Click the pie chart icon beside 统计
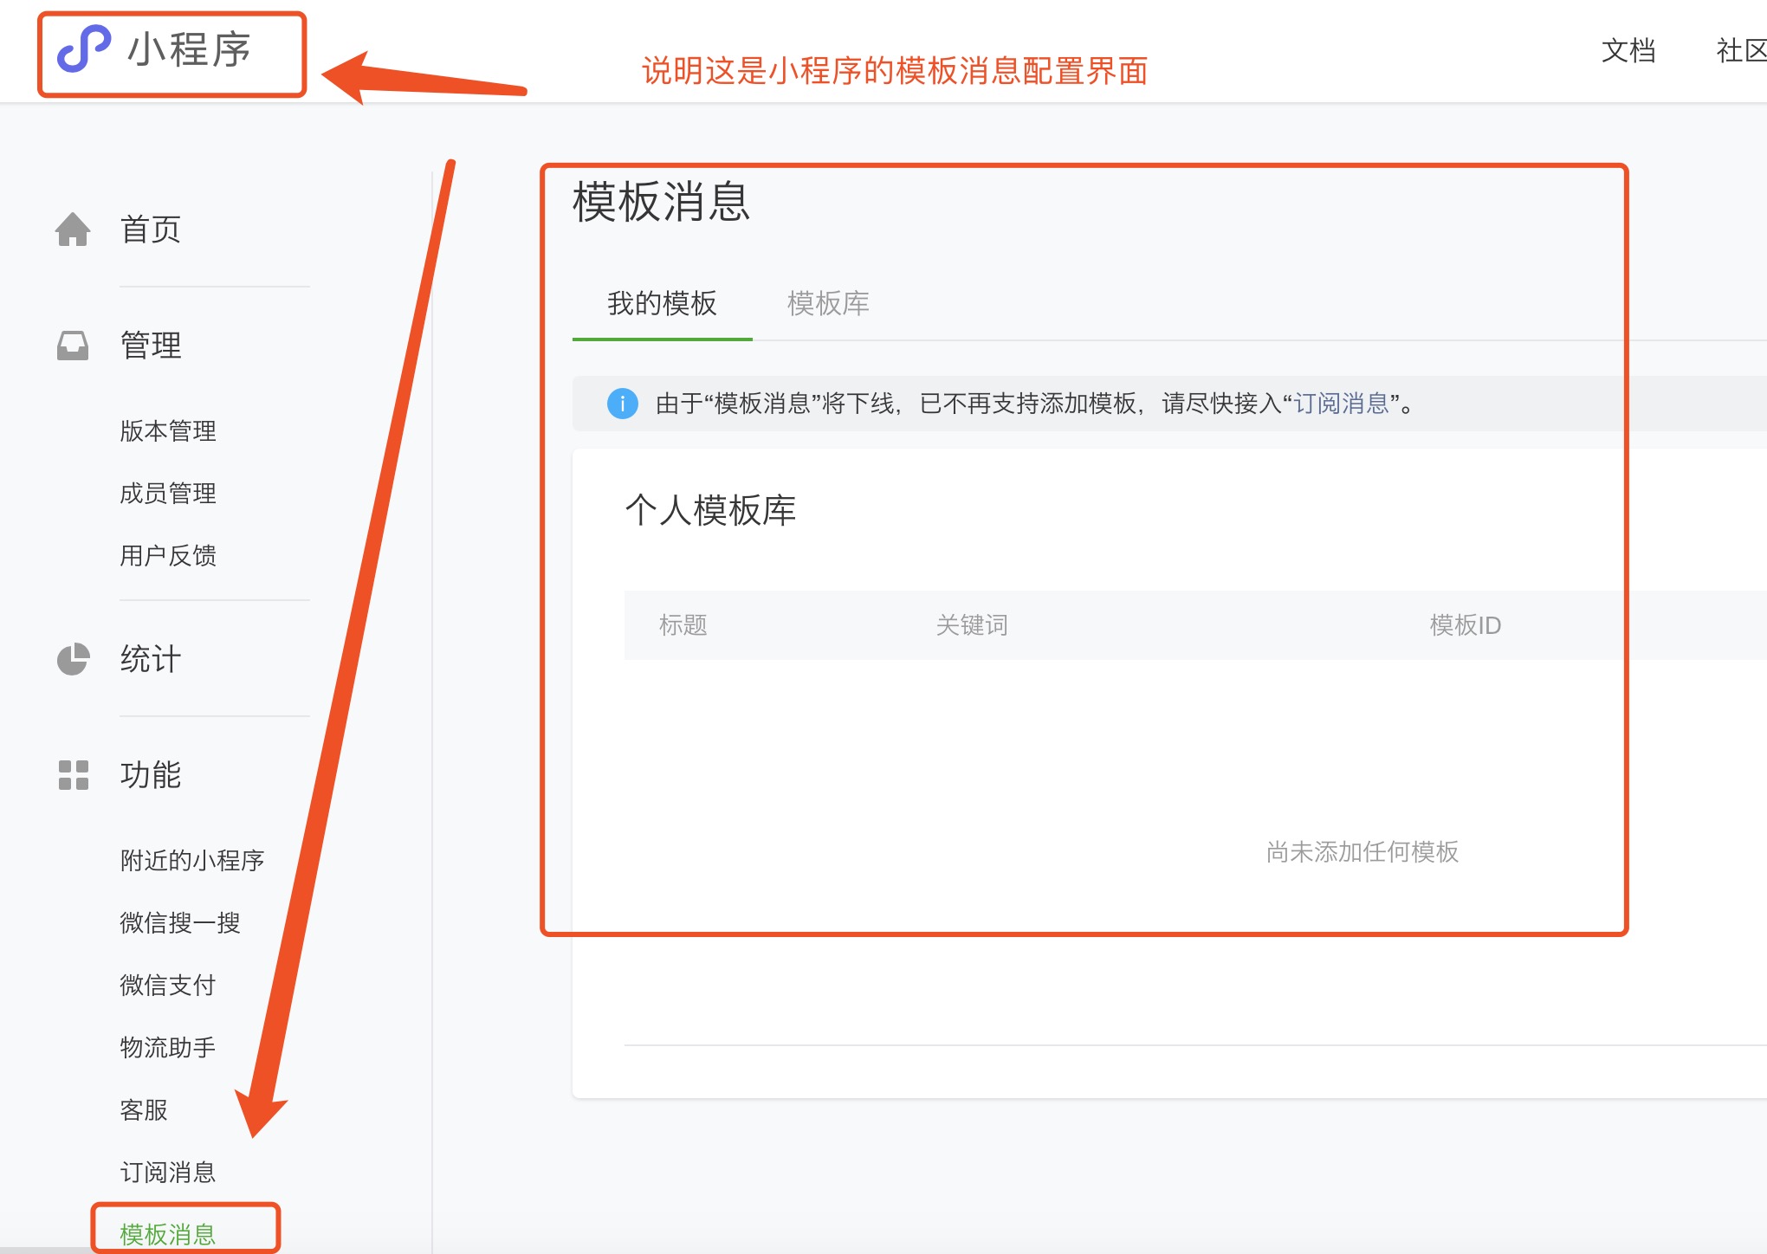The image size is (1767, 1254). coord(73,659)
